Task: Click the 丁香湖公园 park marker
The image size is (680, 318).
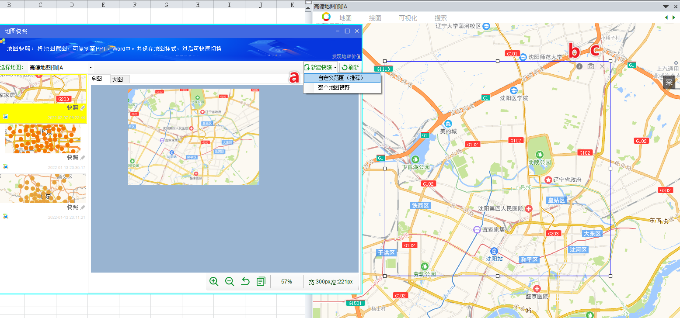Action: click(x=415, y=159)
